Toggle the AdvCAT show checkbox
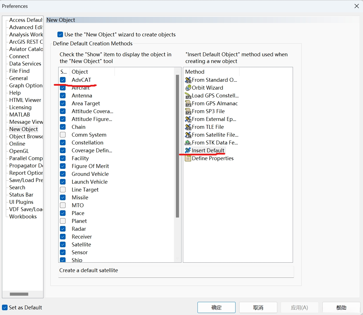The width and height of the screenshot is (363, 315). coord(63,80)
